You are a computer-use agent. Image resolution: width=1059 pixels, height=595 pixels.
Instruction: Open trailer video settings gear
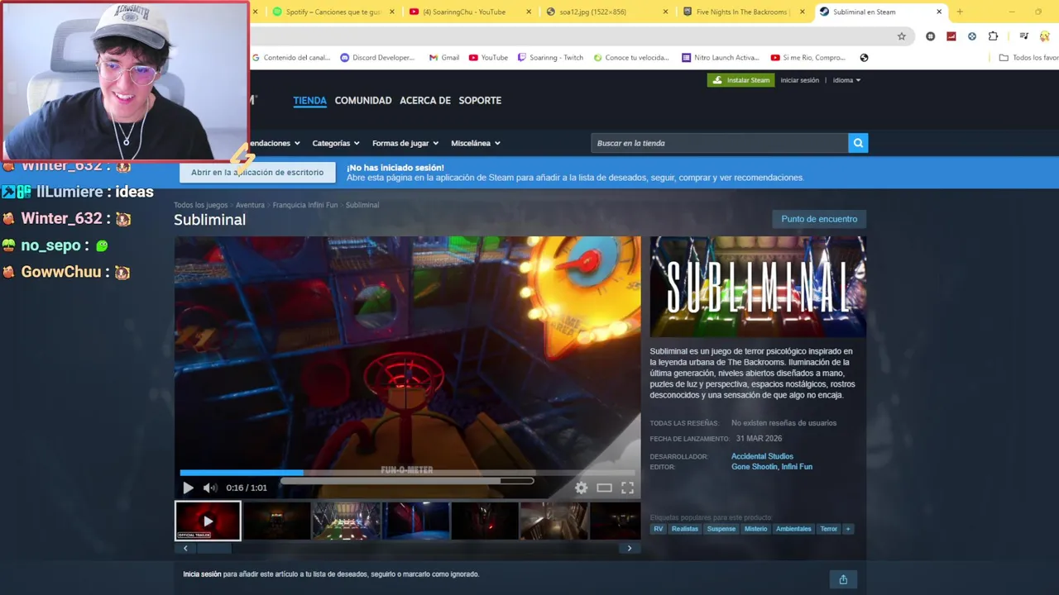[582, 488]
